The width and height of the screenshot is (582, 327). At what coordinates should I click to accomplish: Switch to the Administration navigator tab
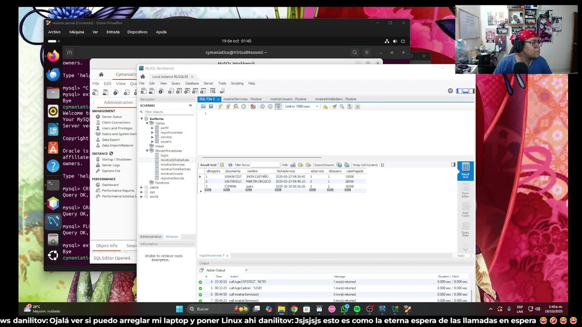tap(151, 237)
